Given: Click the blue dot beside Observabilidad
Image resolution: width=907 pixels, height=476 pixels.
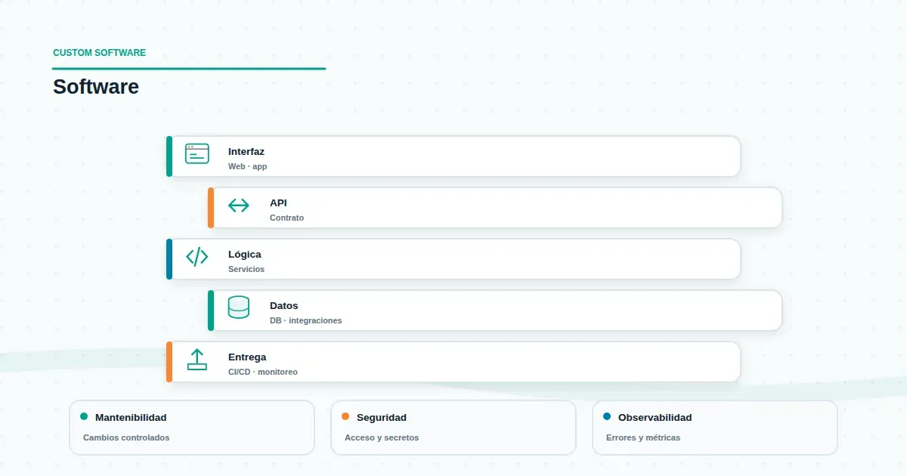Looking at the screenshot, I should pyautogui.click(x=607, y=416).
